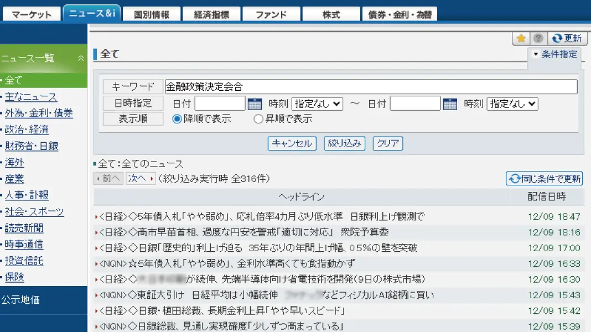591x332 pixels.
Task: Open headline 日銀「歴史的」利上げ迫る
Action: (x=258, y=248)
